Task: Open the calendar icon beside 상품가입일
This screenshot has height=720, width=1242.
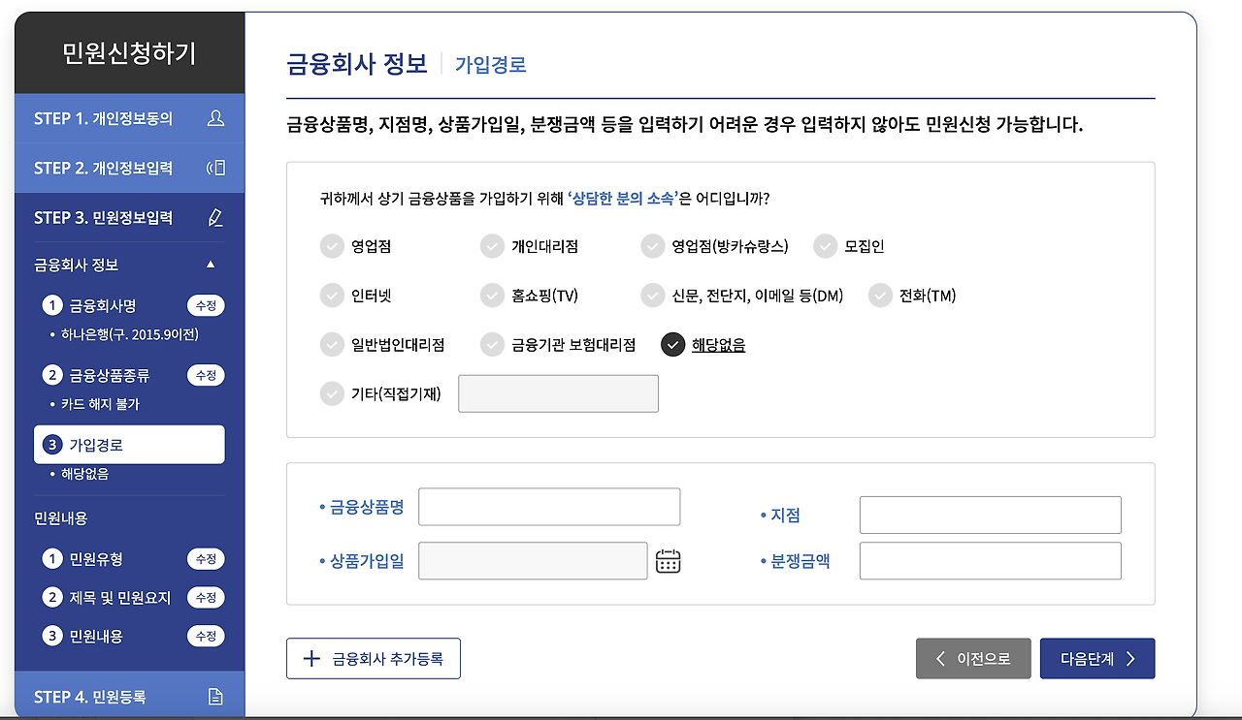Action: [668, 560]
